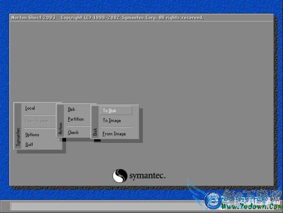
Task: Click the Symantec yin-yang logo
Action: 120,176
